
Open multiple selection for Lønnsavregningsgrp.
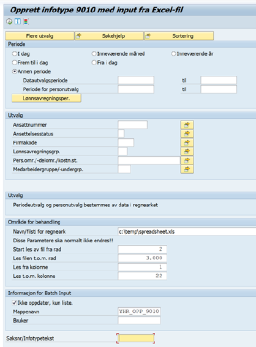click(187, 151)
